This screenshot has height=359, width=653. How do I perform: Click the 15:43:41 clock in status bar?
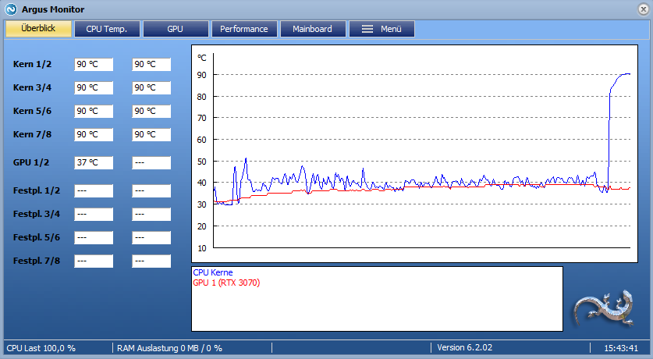pos(621,348)
